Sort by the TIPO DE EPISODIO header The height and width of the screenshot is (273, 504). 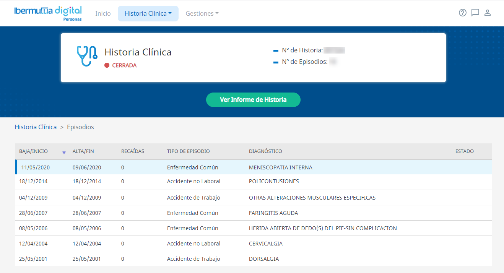(x=188, y=151)
